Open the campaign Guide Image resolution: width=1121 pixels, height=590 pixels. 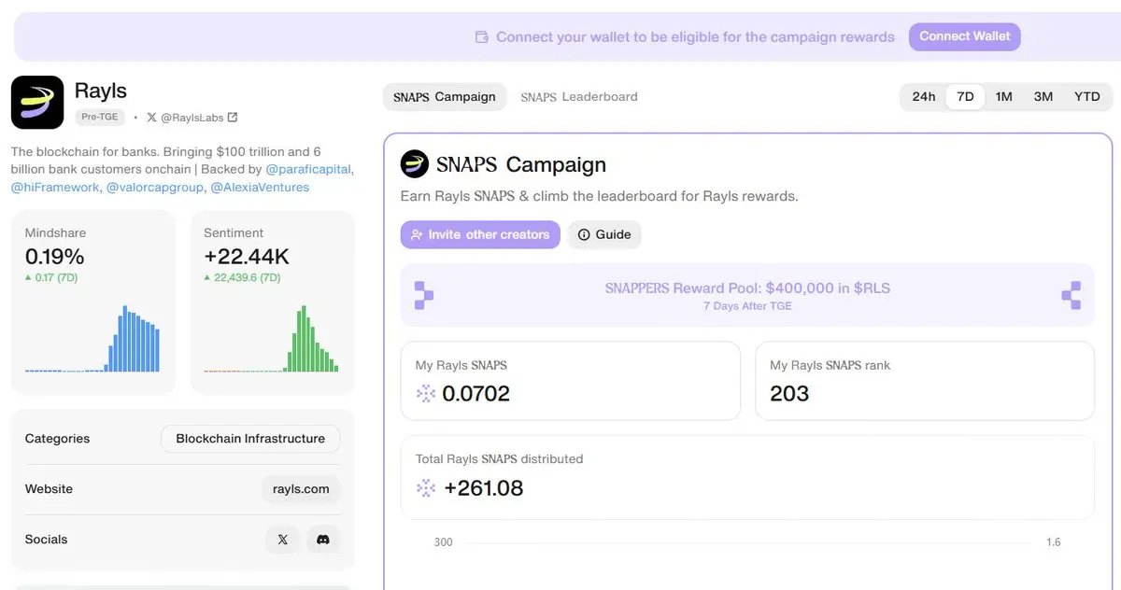pyautogui.click(x=604, y=234)
